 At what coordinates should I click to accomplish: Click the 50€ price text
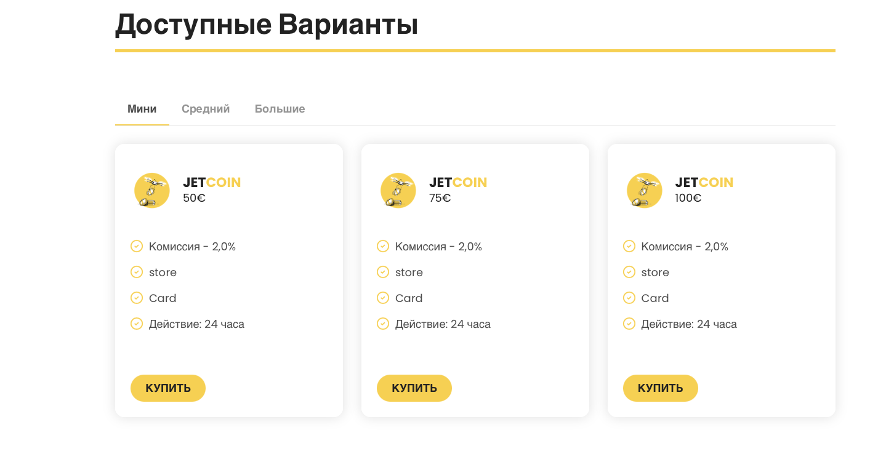pos(194,198)
